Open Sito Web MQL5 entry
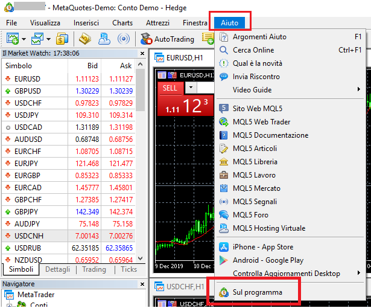371x308 pixels. pyautogui.click(x=290, y=109)
